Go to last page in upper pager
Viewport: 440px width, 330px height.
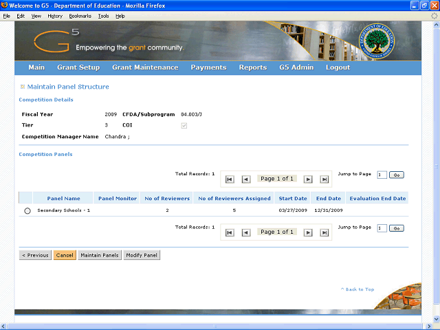click(x=324, y=179)
